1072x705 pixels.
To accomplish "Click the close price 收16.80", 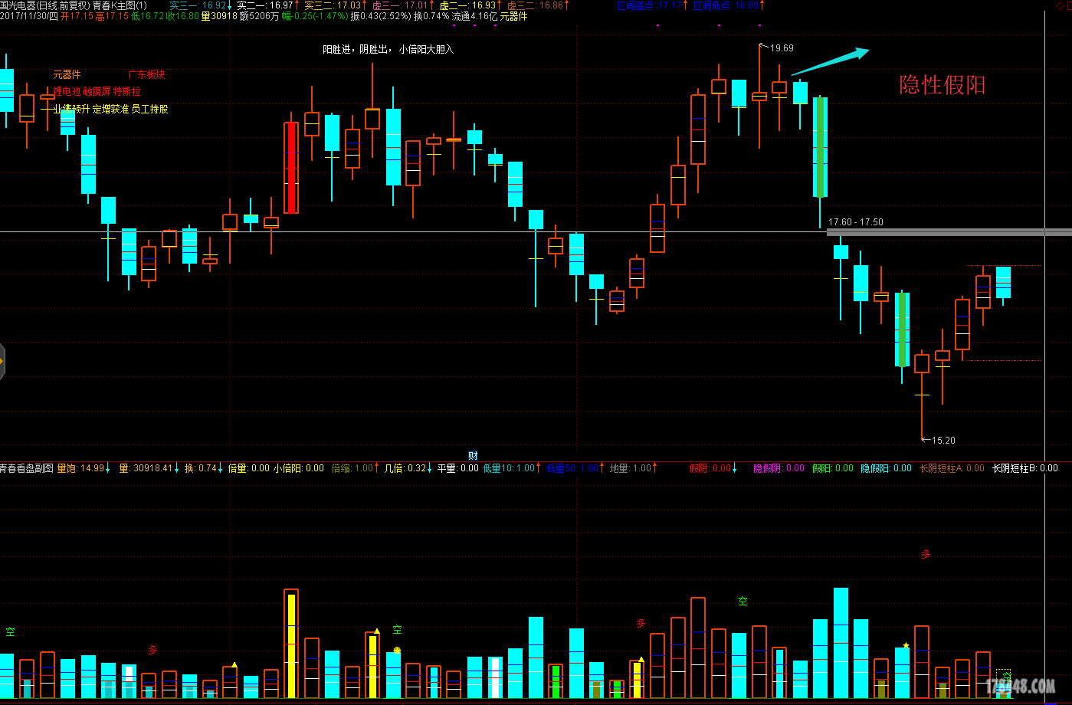I will (183, 16).
